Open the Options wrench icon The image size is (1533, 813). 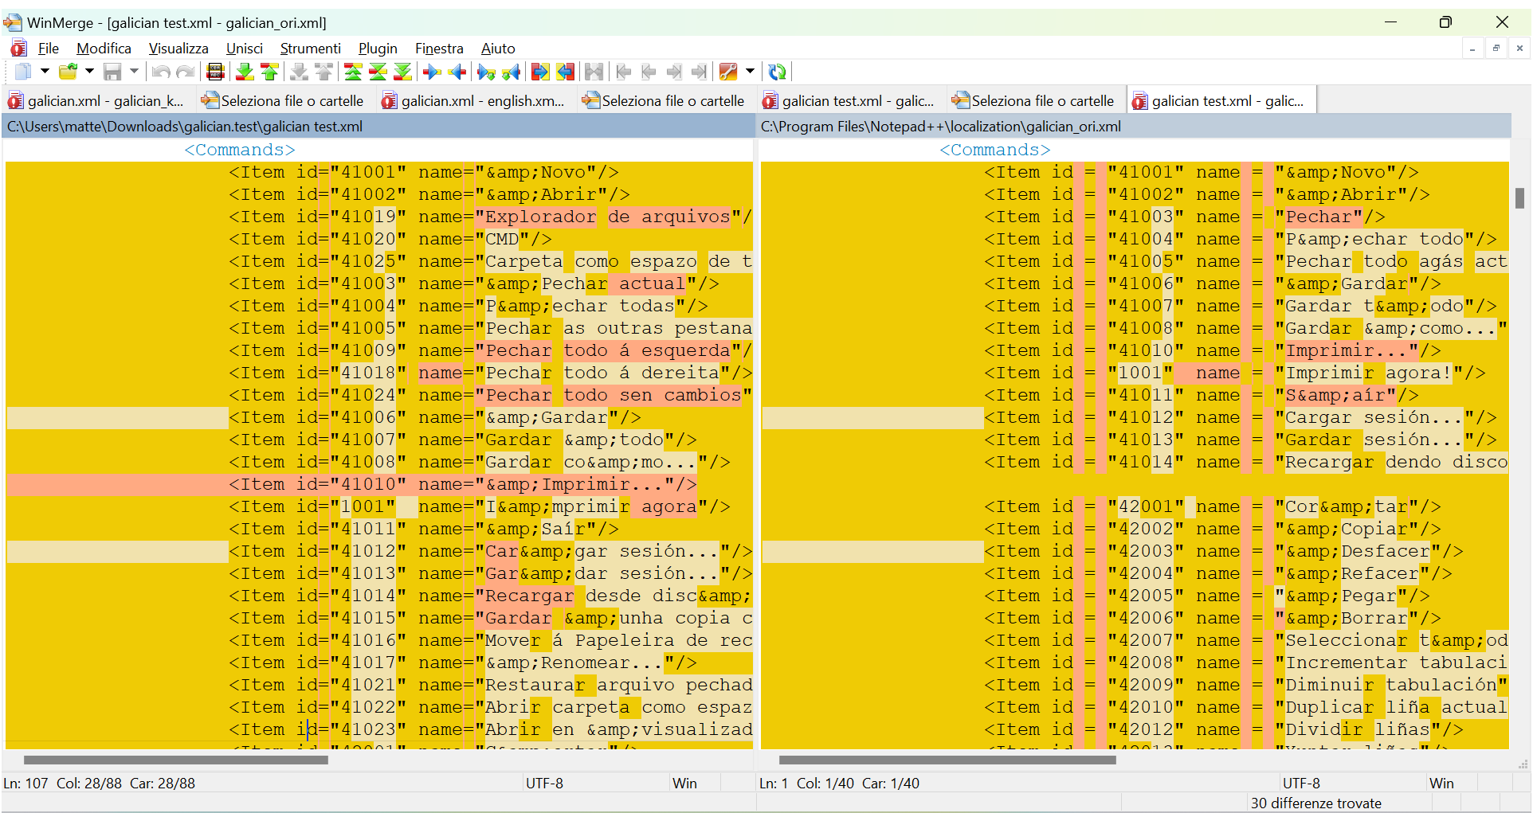pyautogui.click(x=728, y=72)
